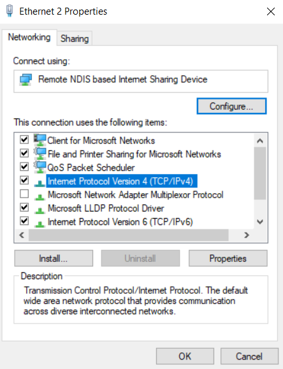The width and height of the screenshot is (283, 369).
Task: Click the Internet Protocol Version 6 protocol icon
Action: (40, 224)
